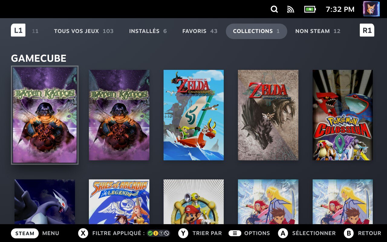Click the wireless signal status icon

(291, 9)
